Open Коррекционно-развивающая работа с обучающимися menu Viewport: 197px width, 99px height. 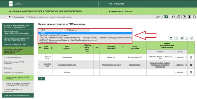click(x=18, y=26)
